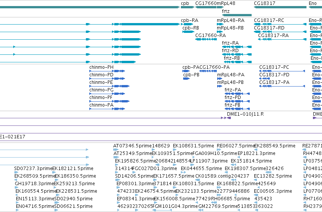Select the CG18317-RC transcript

click(x=280, y=24)
